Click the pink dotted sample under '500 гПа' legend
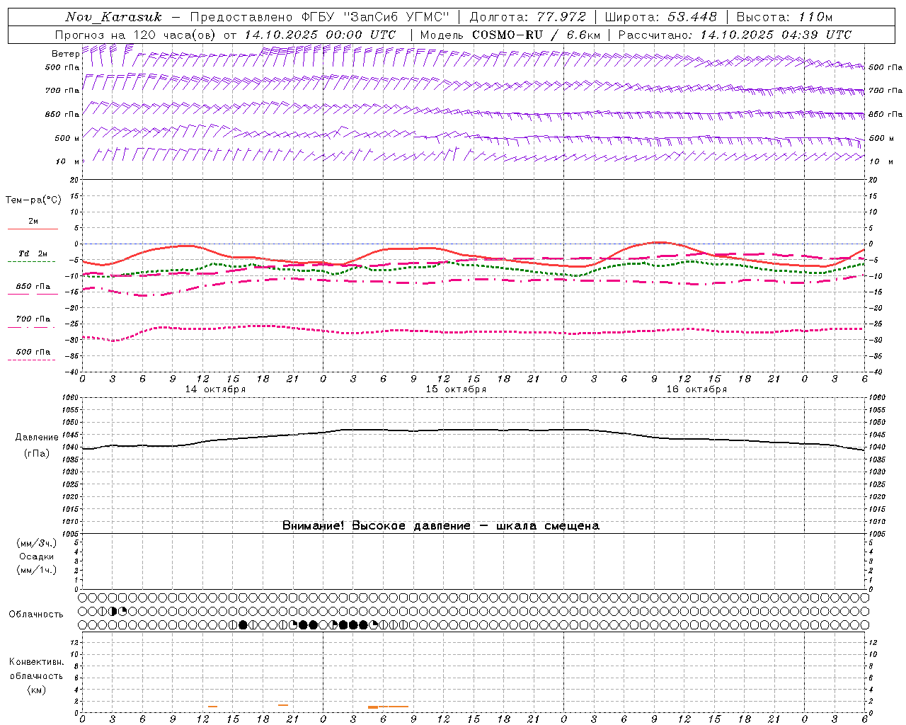The width and height of the screenshot is (906, 725). point(33,360)
